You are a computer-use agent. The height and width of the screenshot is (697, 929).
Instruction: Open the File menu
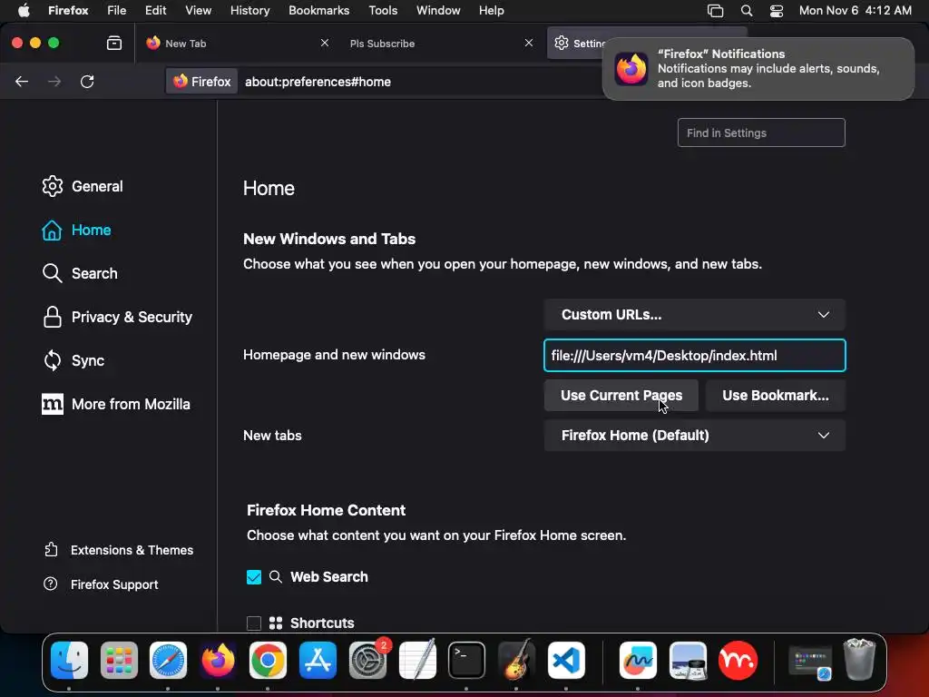[117, 11]
